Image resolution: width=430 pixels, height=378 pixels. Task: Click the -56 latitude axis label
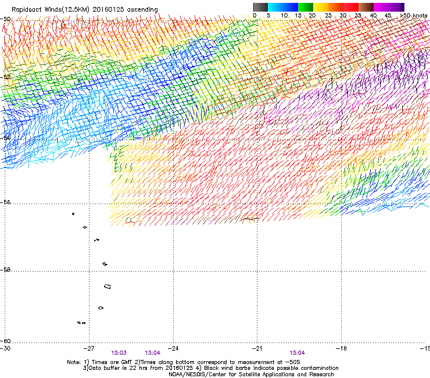click(x=5, y=202)
